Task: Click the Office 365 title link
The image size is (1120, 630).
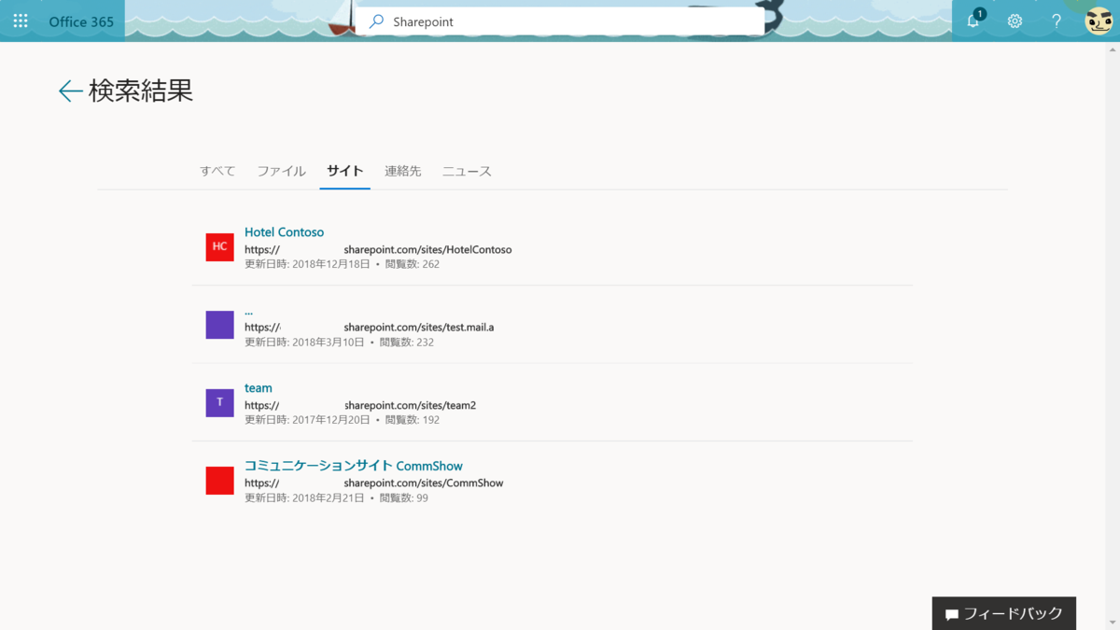Action: click(81, 21)
